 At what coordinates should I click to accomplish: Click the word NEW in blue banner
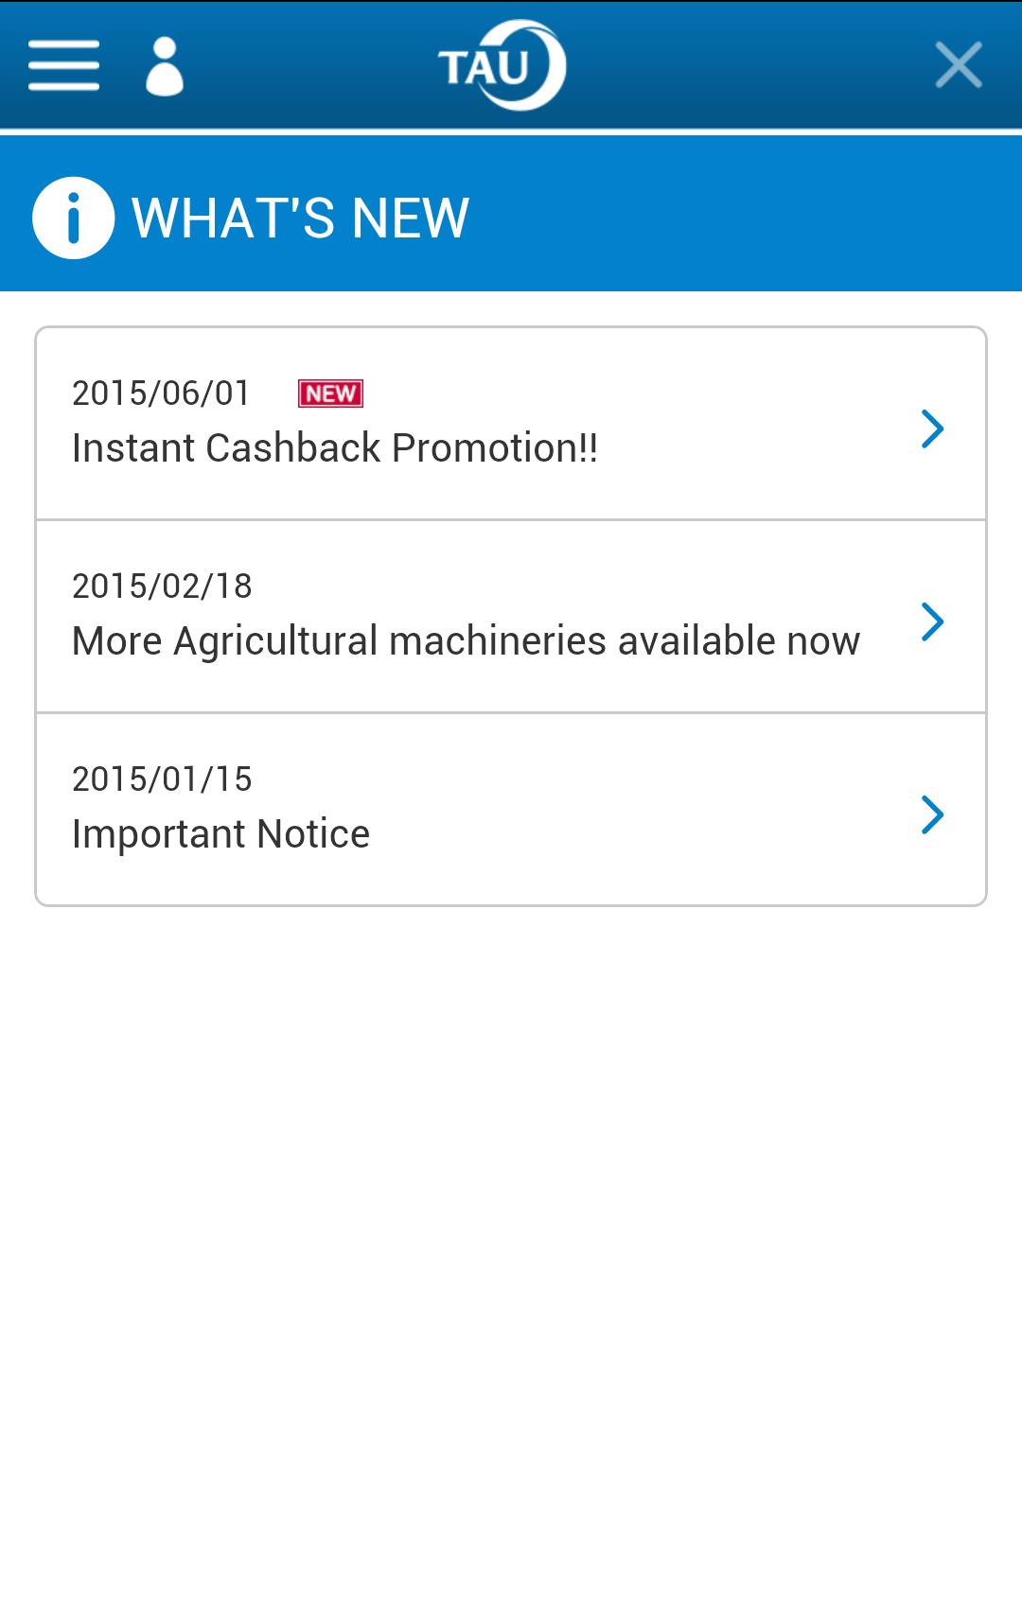tap(410, 218)
